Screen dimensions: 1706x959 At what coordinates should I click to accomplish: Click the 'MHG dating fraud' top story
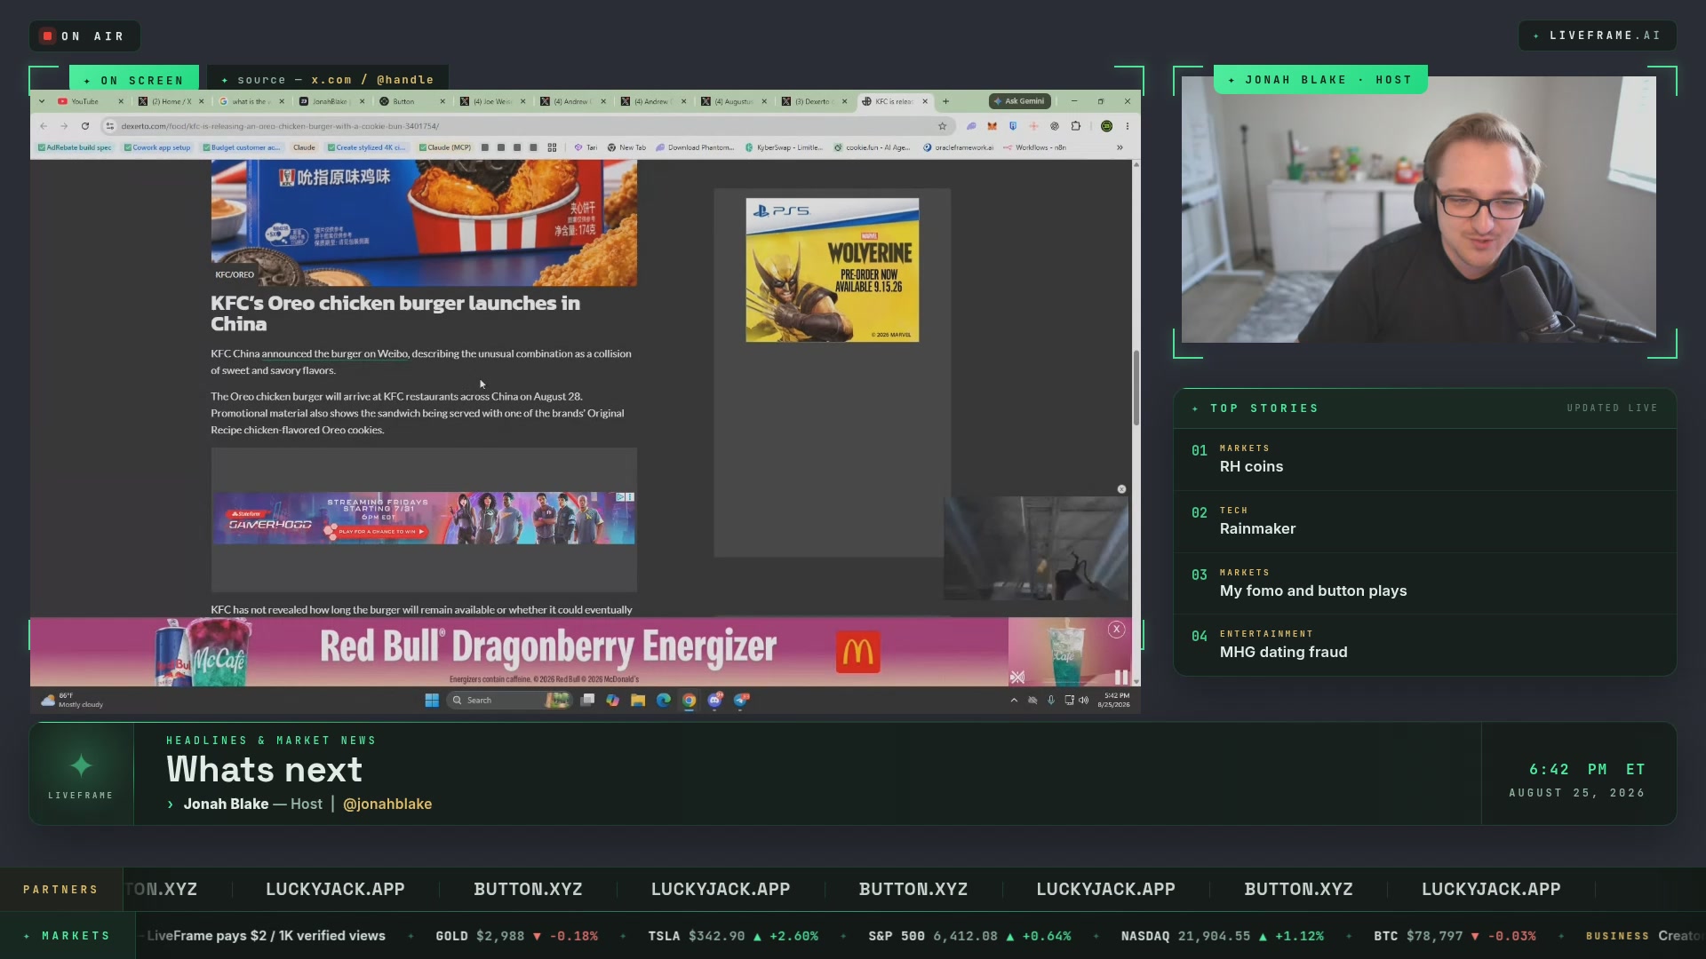click(1424, 645)
